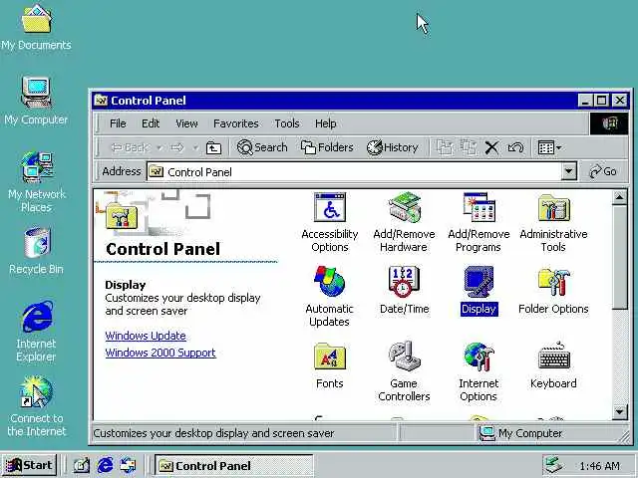
Task: Click the Windows logo throbber
Action: (x=609, y=123)
